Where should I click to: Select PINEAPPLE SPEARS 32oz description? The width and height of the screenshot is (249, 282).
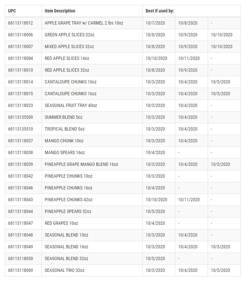click(x=68, y=211)
